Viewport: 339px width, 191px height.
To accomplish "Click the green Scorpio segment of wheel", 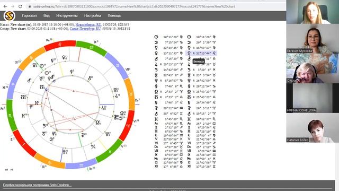I will pos(11,116).
